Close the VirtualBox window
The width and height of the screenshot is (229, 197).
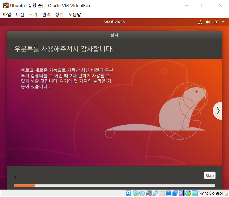(x=220, y=5)
